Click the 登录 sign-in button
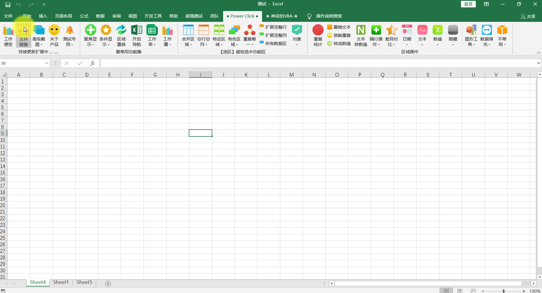This screenshot has width=542, height=293. click(x=468, y=4)
